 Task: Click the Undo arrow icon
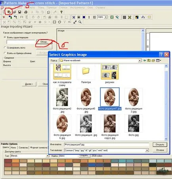point(49,12)
